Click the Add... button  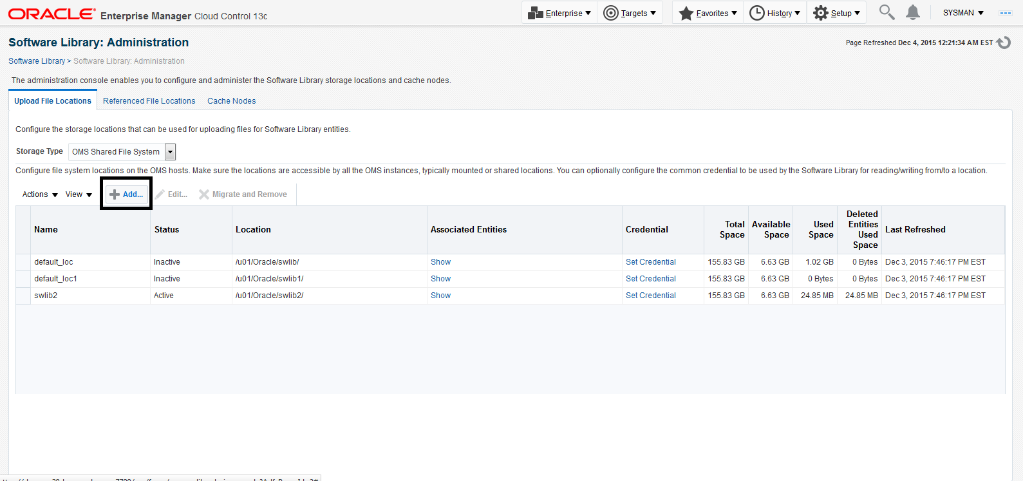coord(127,194)
